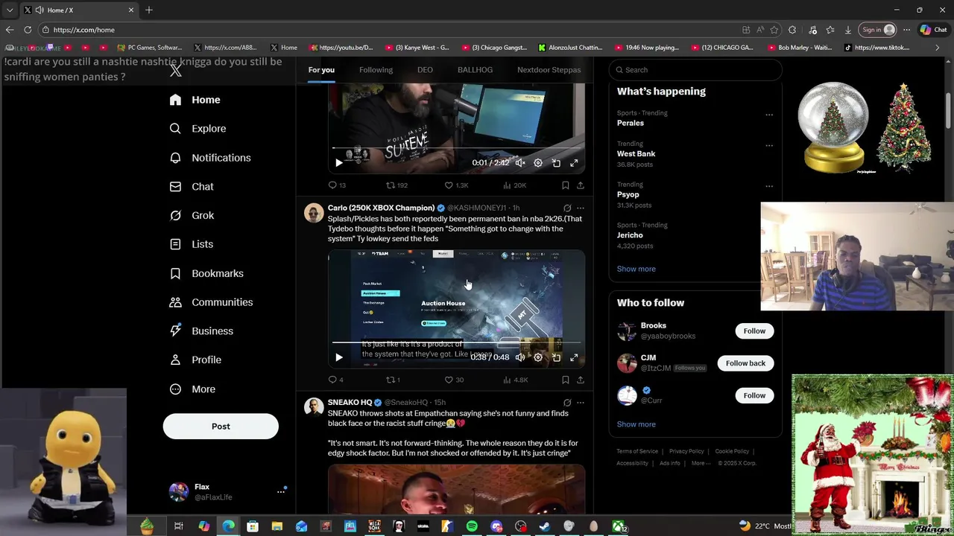Open Chat in the X sidebar
954x536 pixels.
tap(192, 187)
